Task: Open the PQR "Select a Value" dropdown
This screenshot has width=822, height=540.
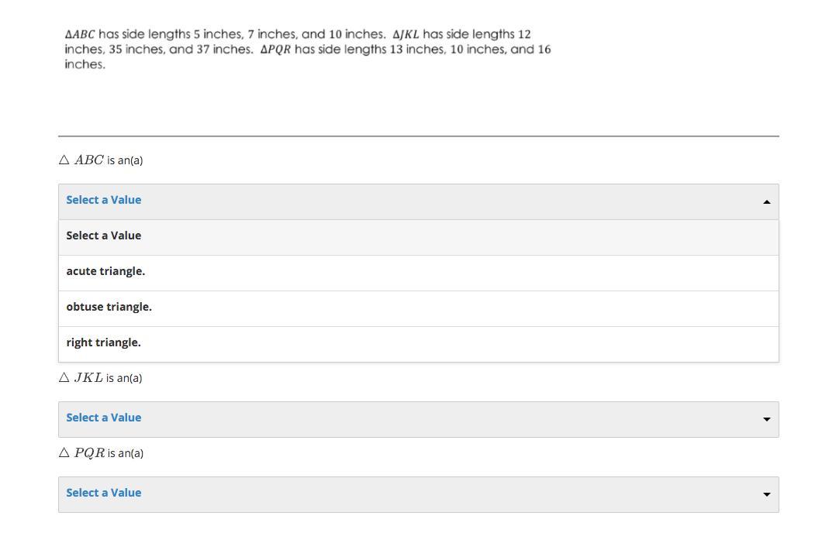Action: pyautogui.click(x=103, y=493)
